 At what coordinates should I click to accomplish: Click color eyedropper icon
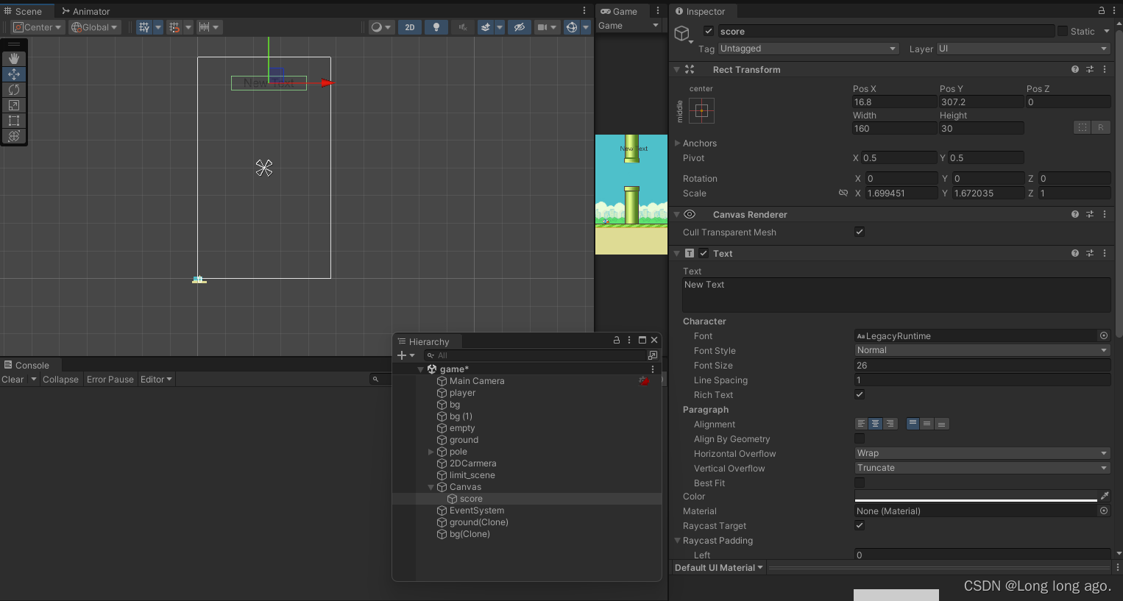(x=1105, y=497)
